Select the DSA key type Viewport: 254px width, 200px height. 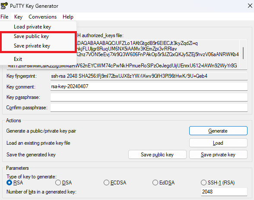63,183
